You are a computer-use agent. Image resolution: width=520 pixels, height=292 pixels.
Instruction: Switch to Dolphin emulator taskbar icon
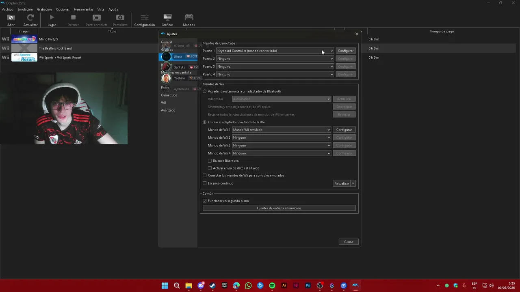click(x=355, y=286)
